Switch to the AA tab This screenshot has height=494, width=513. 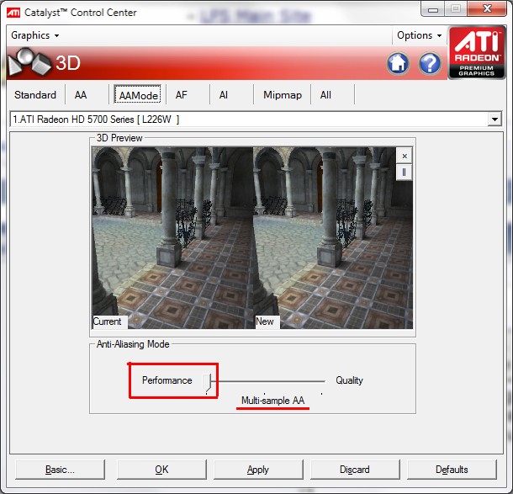81,95
